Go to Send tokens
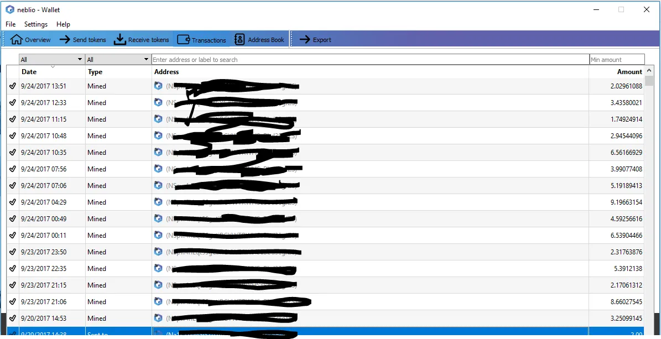Image resolution: width=661 pixels, height=339 pixels. click(x=82, y=40)
